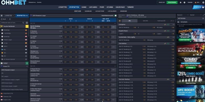Click the list view icon beside search
205x102 pixels.
(x=27, y=23)
